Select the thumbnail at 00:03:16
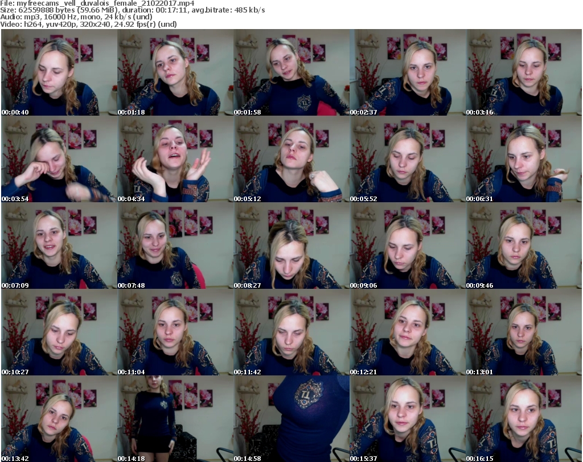 pyautogui.click(x=524, y=72)
